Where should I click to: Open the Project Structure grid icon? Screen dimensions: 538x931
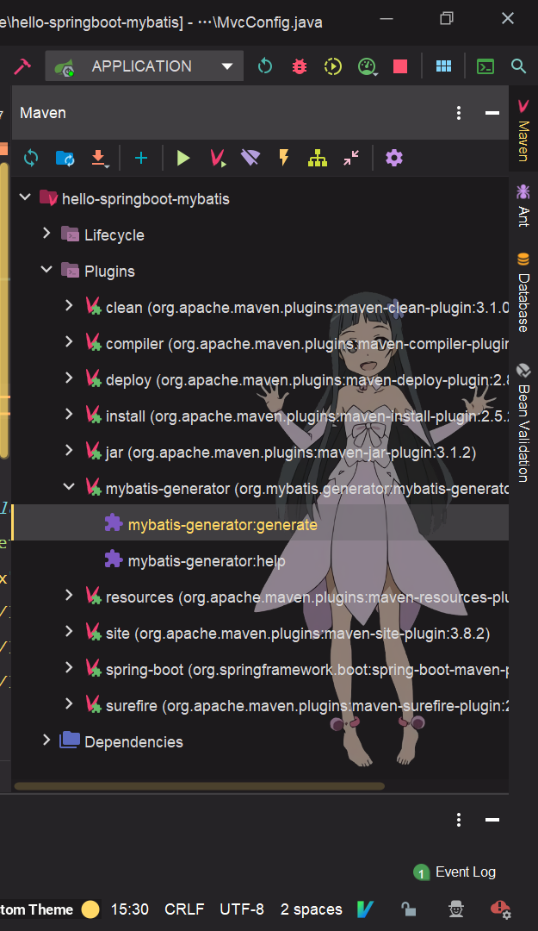[443, 66]
